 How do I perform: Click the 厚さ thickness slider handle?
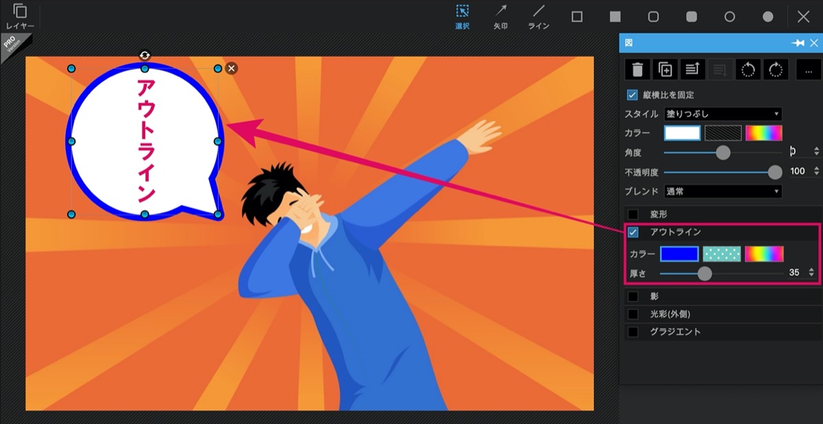[704, 273]
